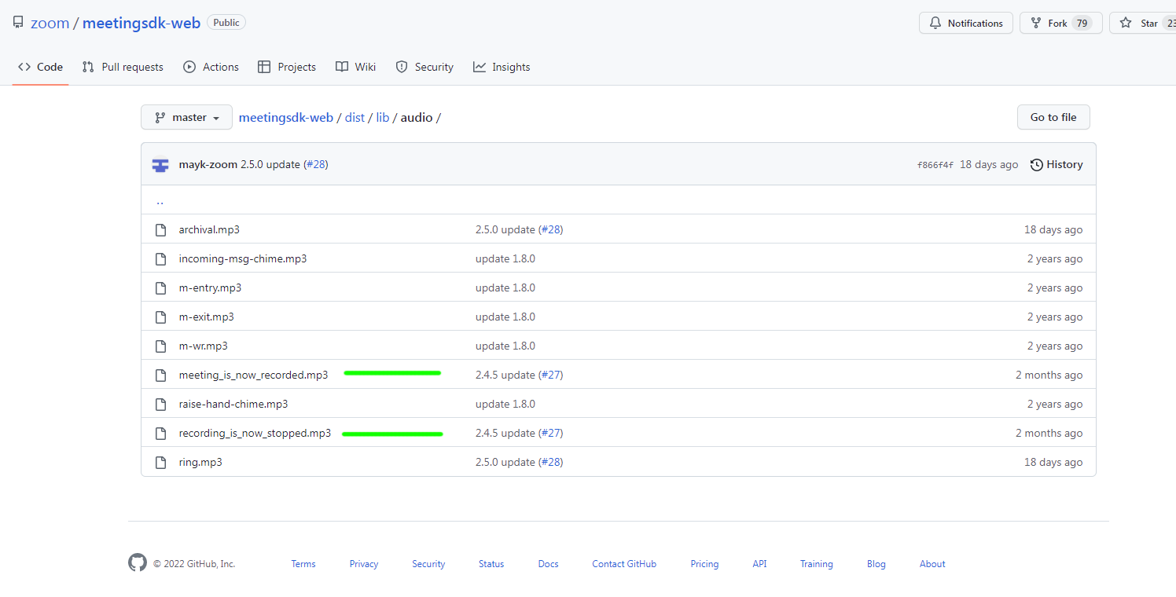This screenshot has width=1176, height=597.
Task: Open the recording_is_now_stopped.mp3 file
Action: pyautogui.click(x=255, y=434)
